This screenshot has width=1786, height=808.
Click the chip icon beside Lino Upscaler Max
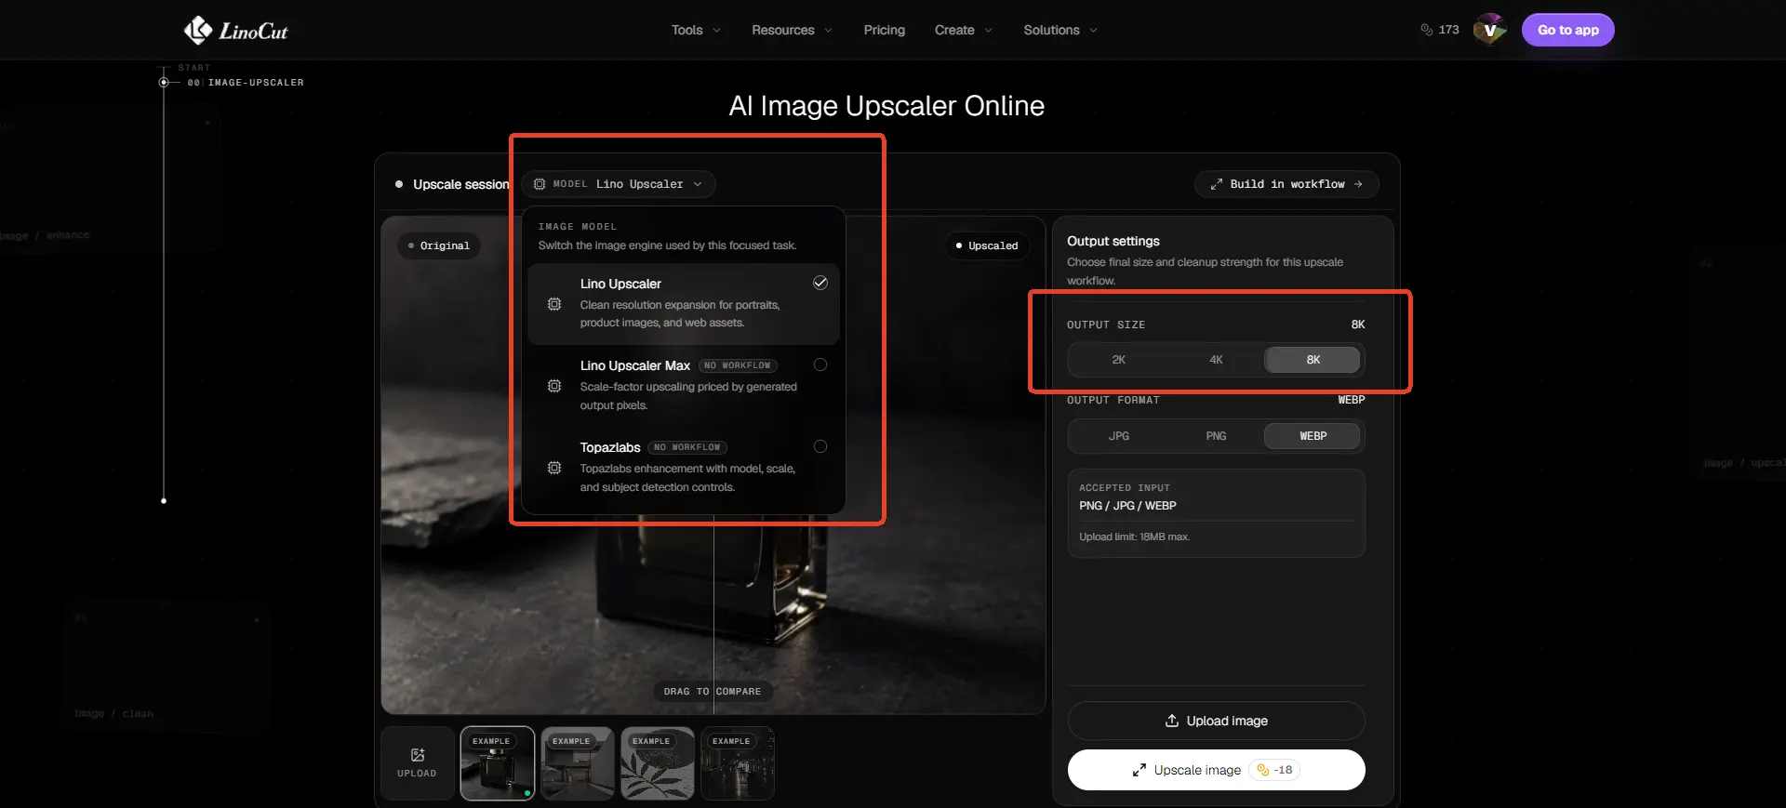(554, 386)
